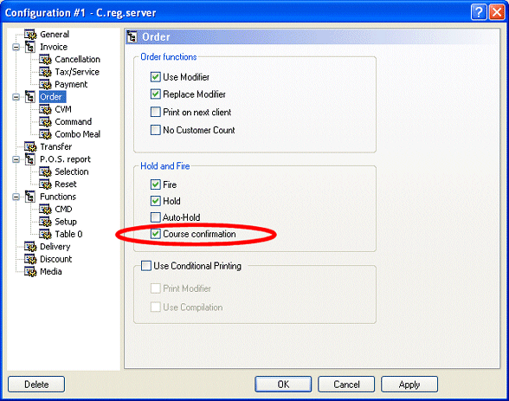Select the Cancellation node icon
Screen dimensions: 509x401
pos(45,60)
